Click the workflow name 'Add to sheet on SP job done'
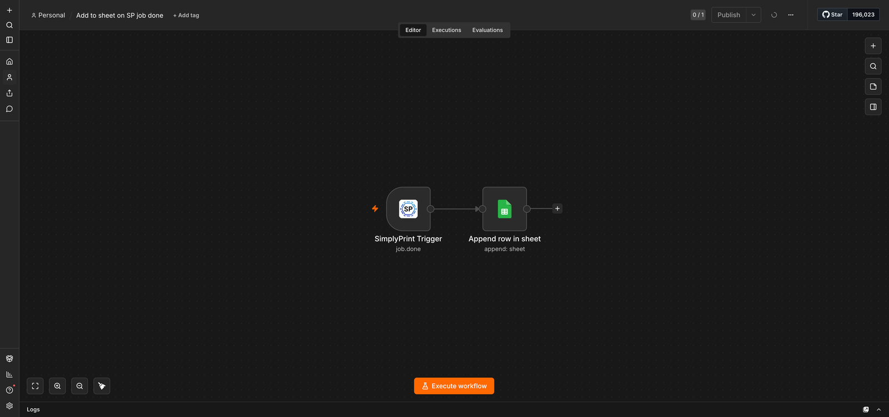This screenshot has height=417, width=889. pyautogui.click(x=119, y=16)
